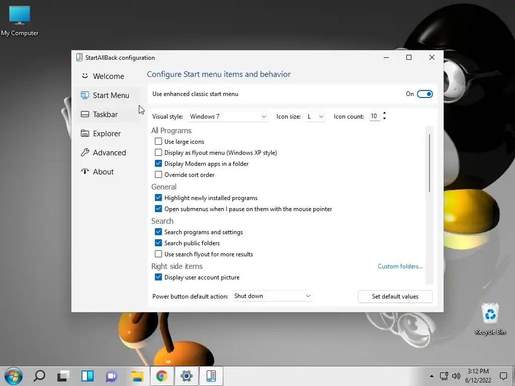
Task: Uncheck Highlight newly installed programs
Action: pos(158,198)
